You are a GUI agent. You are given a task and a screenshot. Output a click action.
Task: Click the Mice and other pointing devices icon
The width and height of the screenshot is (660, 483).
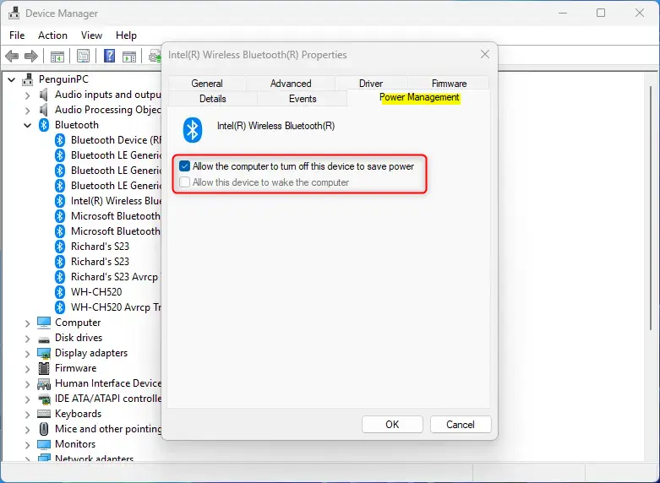(x=44, y=429)
